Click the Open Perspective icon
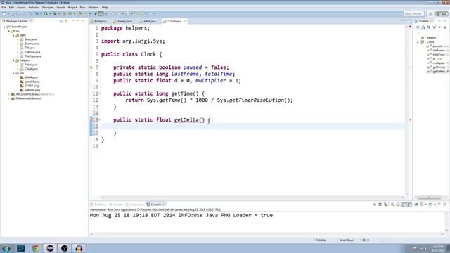 pyautogui.click(x=430, y=14)
